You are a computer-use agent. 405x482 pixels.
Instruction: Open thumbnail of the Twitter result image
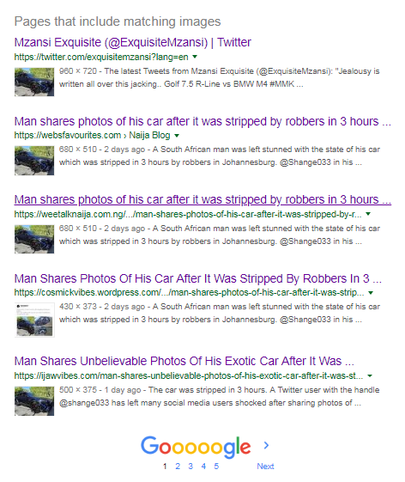[x=34, y=82]
